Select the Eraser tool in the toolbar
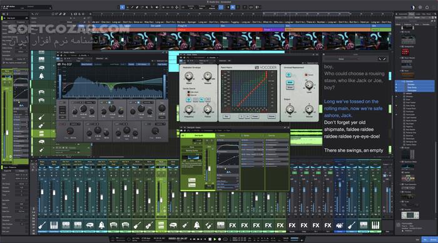Viewport: 438px width, 243px height. tap(137, 8)
